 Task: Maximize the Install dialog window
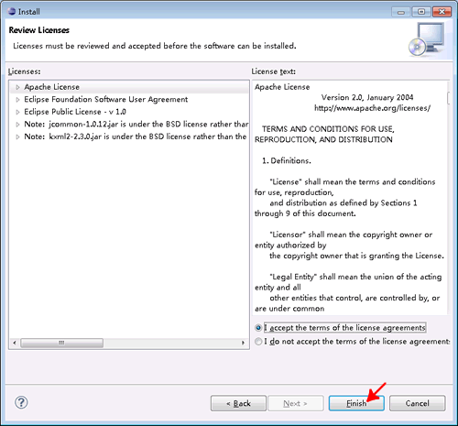421,12
